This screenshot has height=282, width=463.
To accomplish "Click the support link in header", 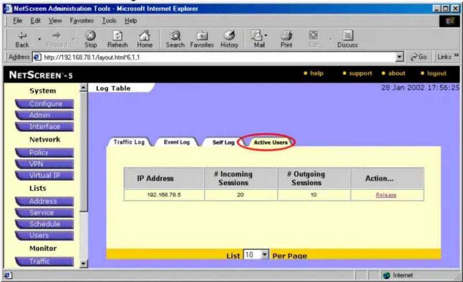I will tap(361, 73).
